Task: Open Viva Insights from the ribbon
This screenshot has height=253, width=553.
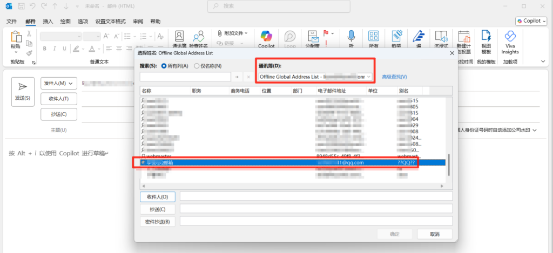Action: (x=510, y=40)
